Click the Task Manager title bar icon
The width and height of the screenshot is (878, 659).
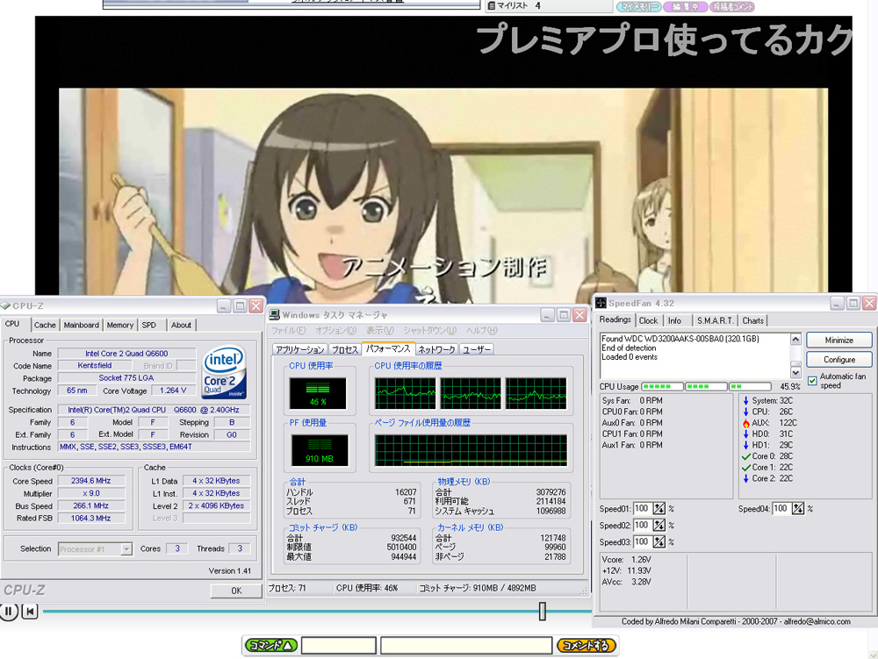click(x=274, y=315)
